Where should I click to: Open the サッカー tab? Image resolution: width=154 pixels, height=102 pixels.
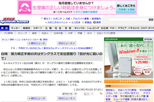pyautogui.click(x=15, y=28)
